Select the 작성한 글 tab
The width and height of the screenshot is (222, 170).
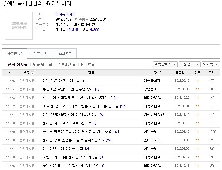14,53
